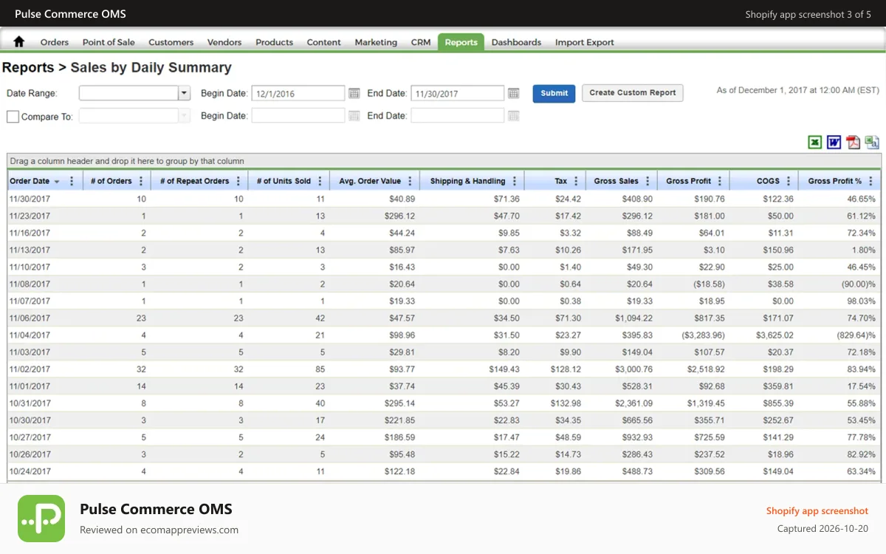Click the Submit button
Image resolution: width=886 pixels, height=554 pixels.
(554, 93)
